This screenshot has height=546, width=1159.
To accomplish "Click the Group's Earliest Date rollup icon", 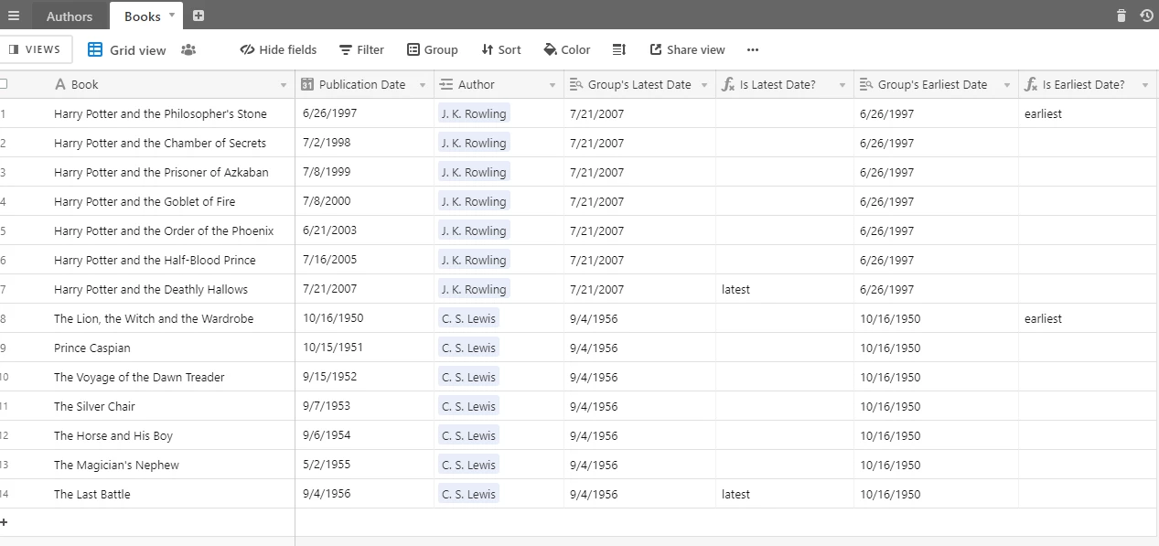I will tap(866, 84).
